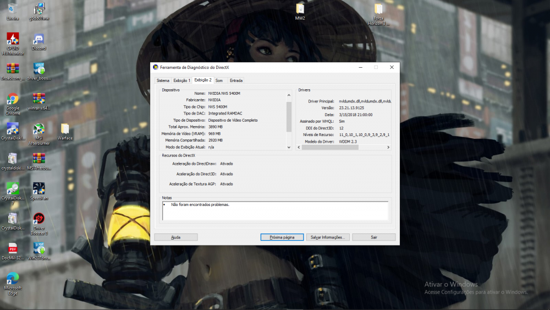This screenshot has width=550, height=310.
Task: Click the Tipo de Chip value 'NVS 5400M'
Action: coord(218,107)
